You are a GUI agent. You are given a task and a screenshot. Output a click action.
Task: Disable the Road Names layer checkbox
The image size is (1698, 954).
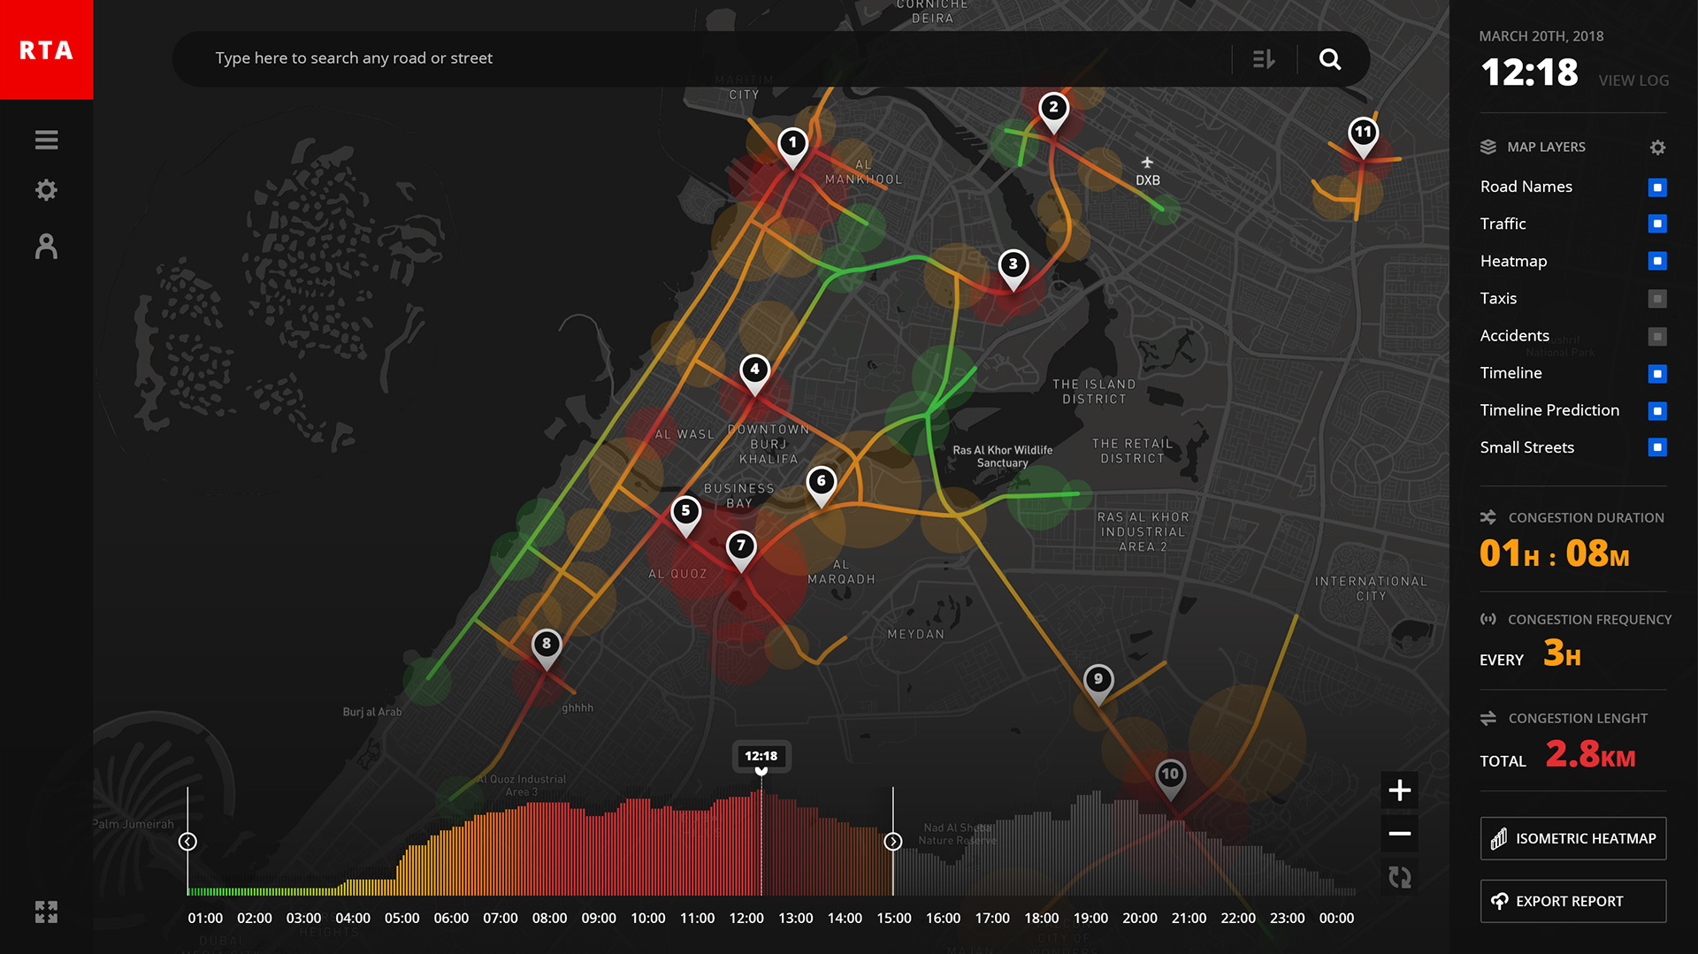pos(1658,187)
